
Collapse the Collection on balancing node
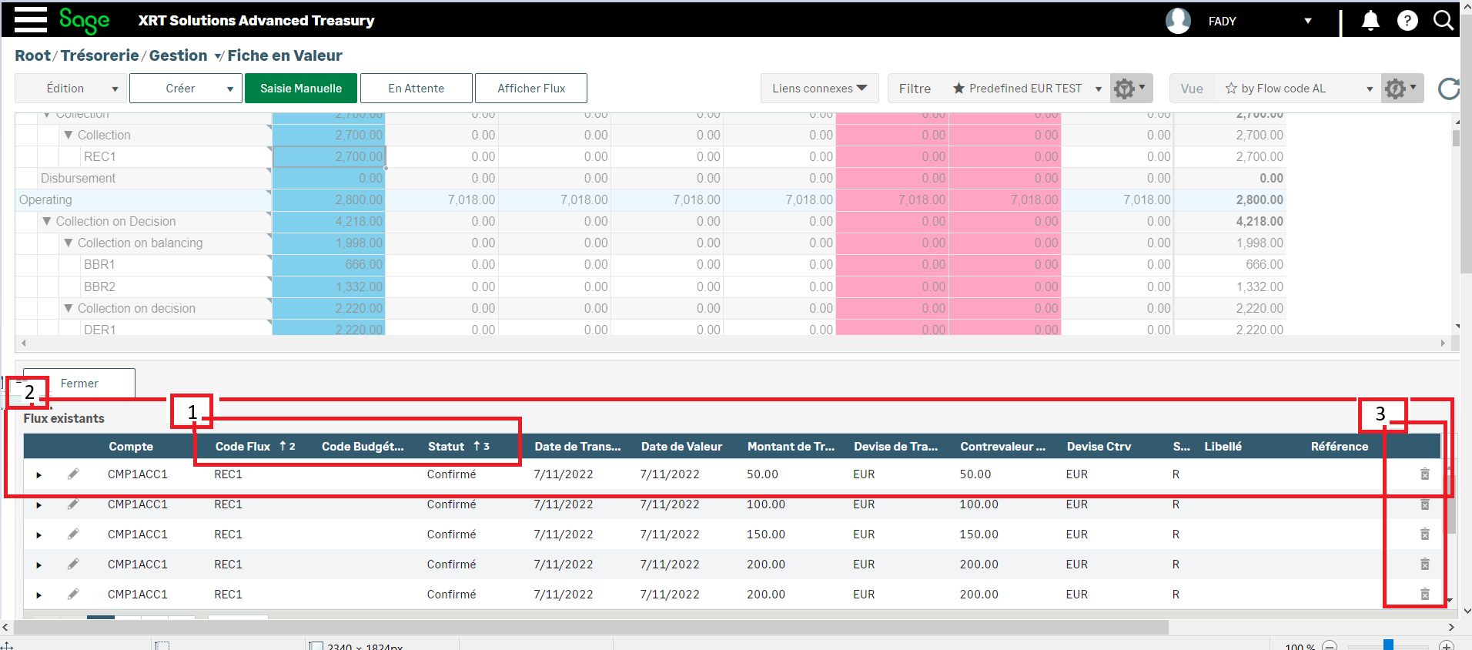click(x=69, y=243)
